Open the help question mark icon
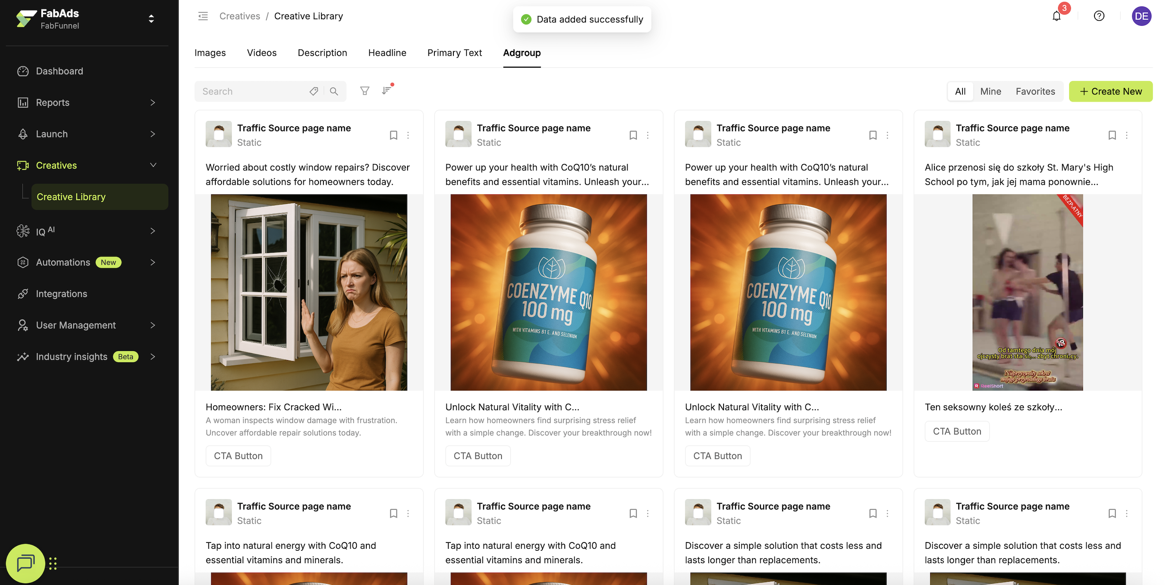The height and width of the screenshot is (585, 1165). point(1099,16)
